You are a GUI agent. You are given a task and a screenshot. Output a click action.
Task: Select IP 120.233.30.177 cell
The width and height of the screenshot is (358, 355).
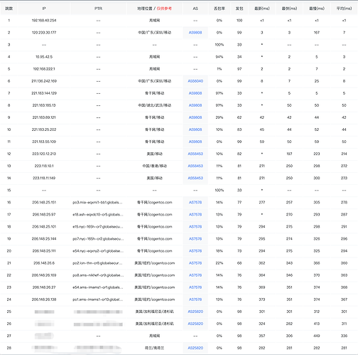(x=44, y=33)
